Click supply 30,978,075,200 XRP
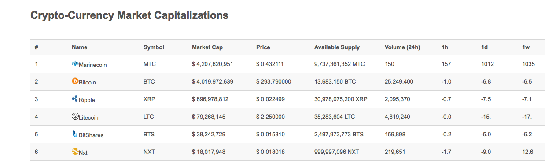 (341, 99)
